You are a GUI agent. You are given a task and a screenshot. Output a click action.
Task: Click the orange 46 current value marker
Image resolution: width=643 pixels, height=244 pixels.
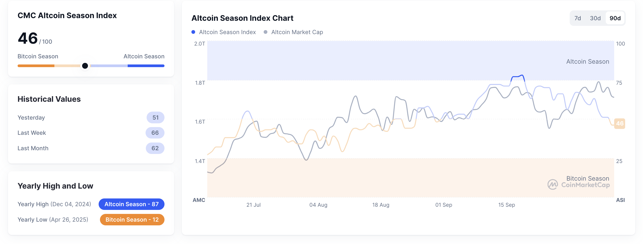coord(620,124)
